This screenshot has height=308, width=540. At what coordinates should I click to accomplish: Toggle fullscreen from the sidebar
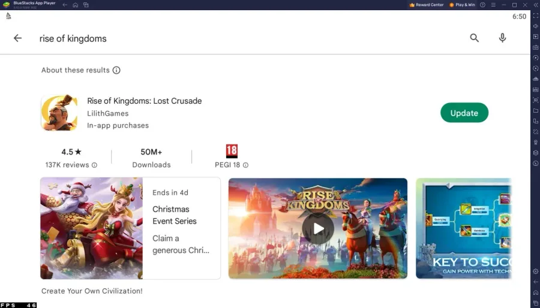(x=536, y=16)
